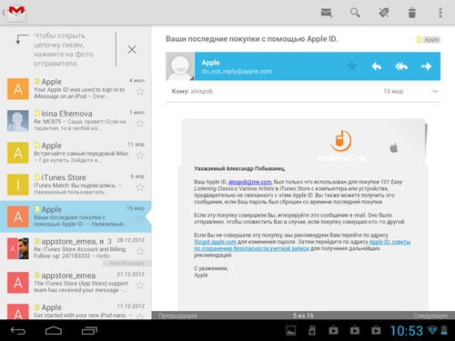Open Apple email about iMessage on iPod

(76, 89)
